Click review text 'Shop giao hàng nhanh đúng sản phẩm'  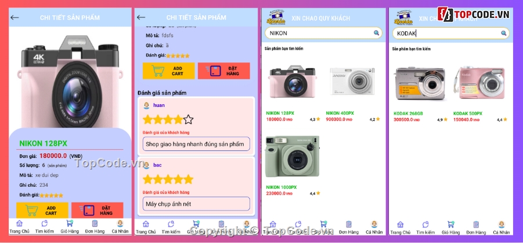coord(196,144)
